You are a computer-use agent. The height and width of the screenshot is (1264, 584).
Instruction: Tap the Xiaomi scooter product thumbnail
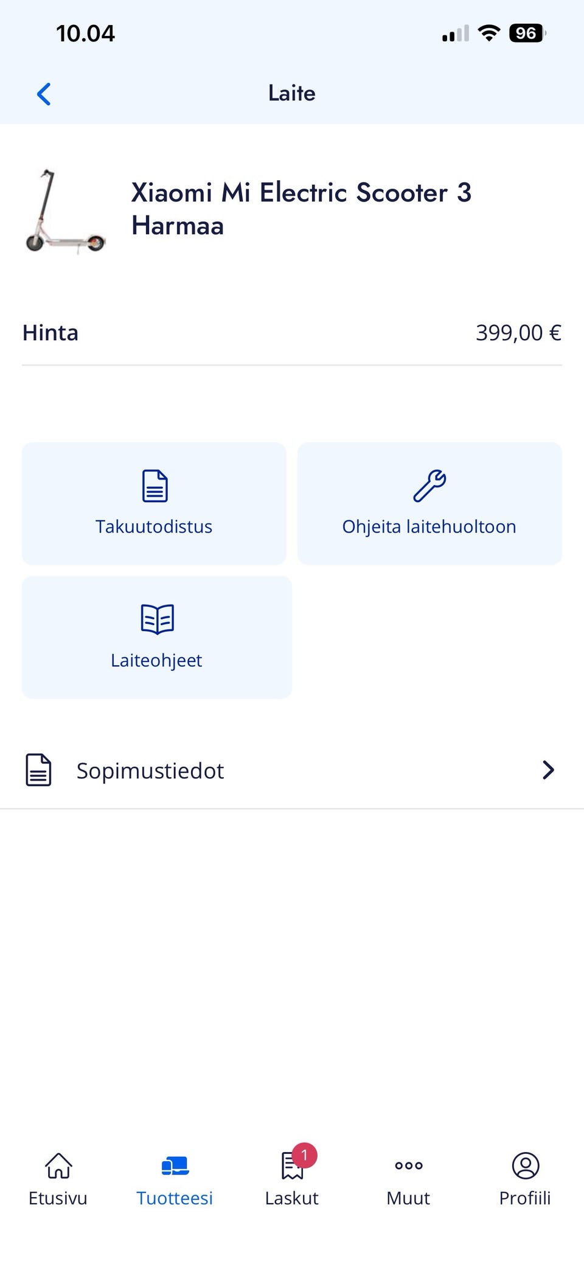(x=65, y=211)
